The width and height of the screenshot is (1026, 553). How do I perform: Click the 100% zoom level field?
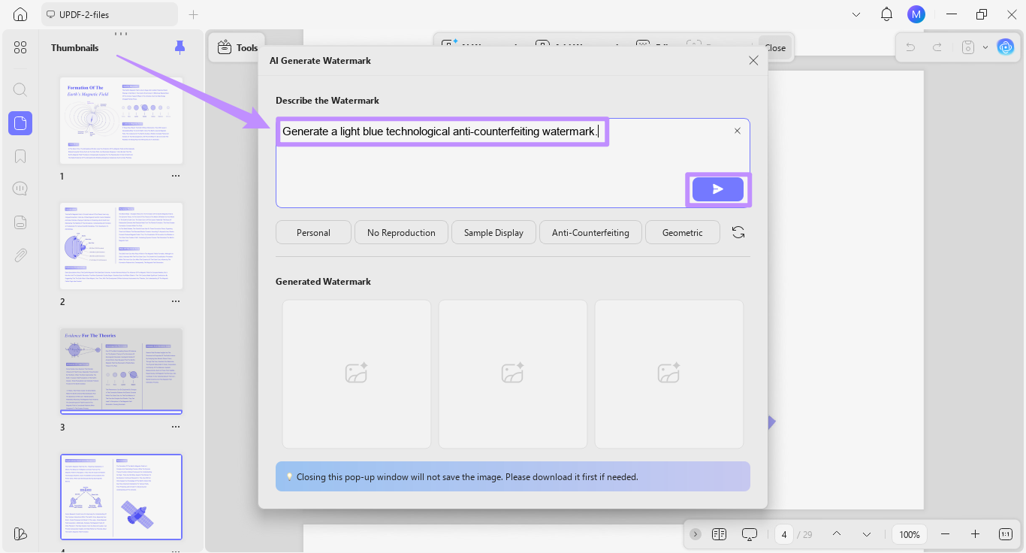[910, 534]
